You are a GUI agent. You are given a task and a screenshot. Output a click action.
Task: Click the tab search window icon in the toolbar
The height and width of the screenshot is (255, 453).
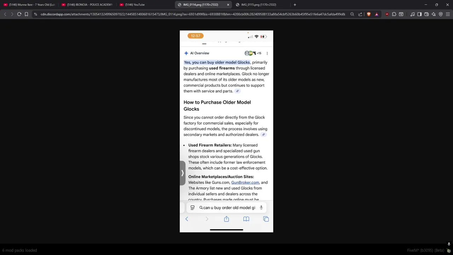point(401,14)
